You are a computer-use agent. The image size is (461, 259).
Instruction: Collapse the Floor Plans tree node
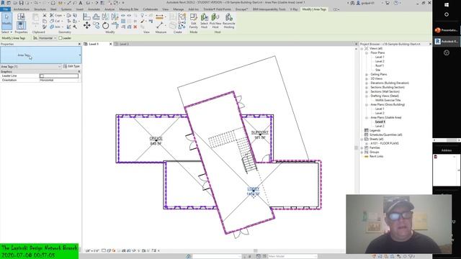point(367,53)
